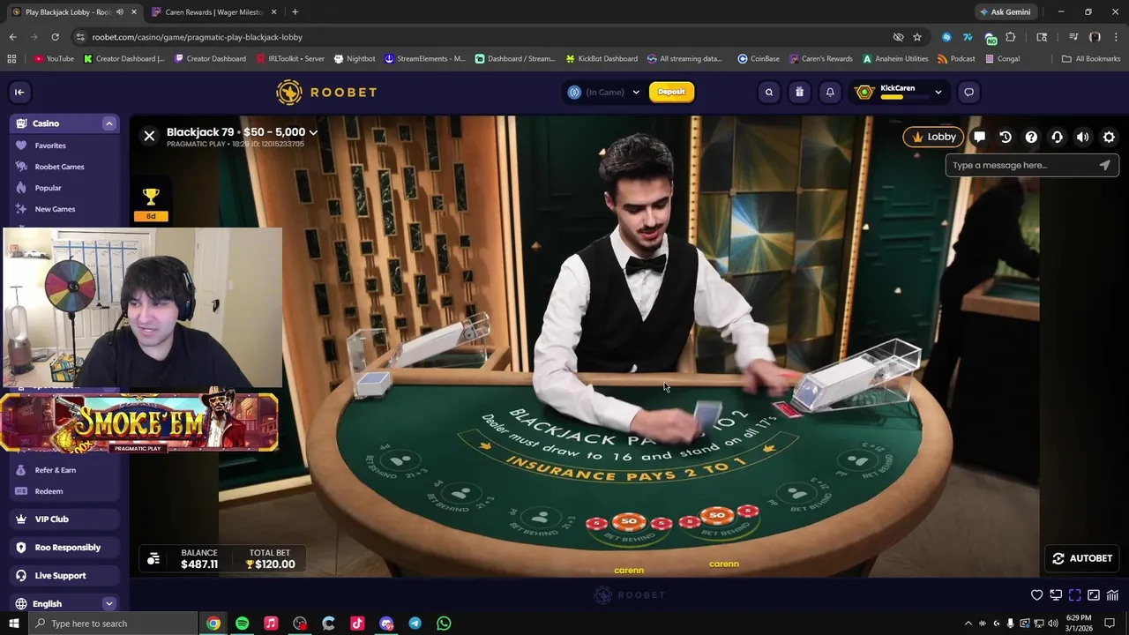This screenshot has width=1129, height=635.
Task: Open the game history clock icon
Action: 1006,137
